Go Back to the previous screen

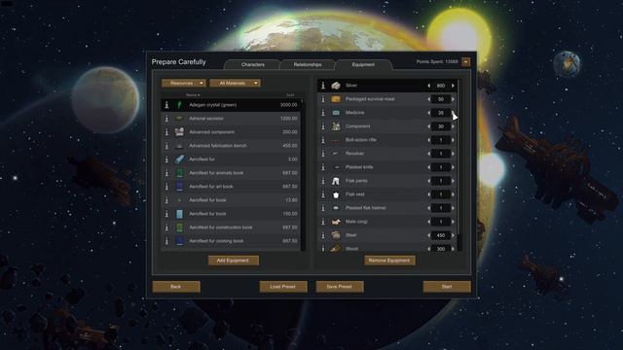(x=176, y=287)
